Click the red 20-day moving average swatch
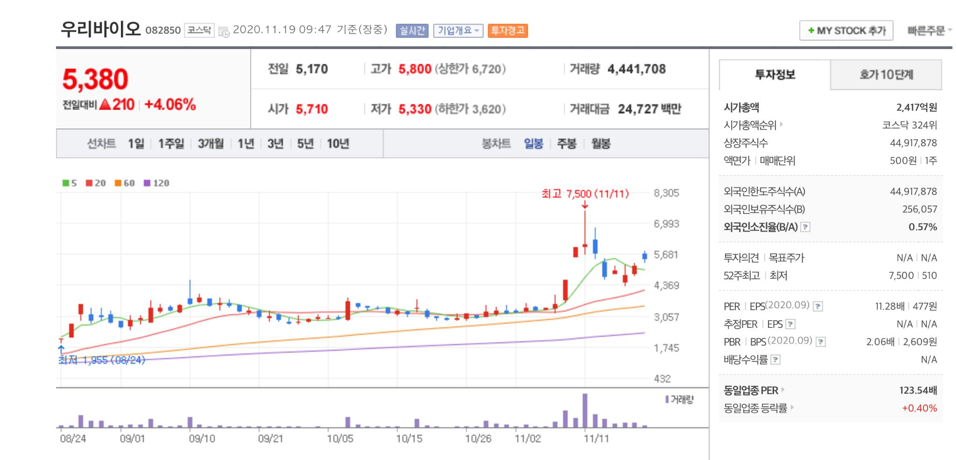This screenshot has width=956, height=460. coord(89,183)
